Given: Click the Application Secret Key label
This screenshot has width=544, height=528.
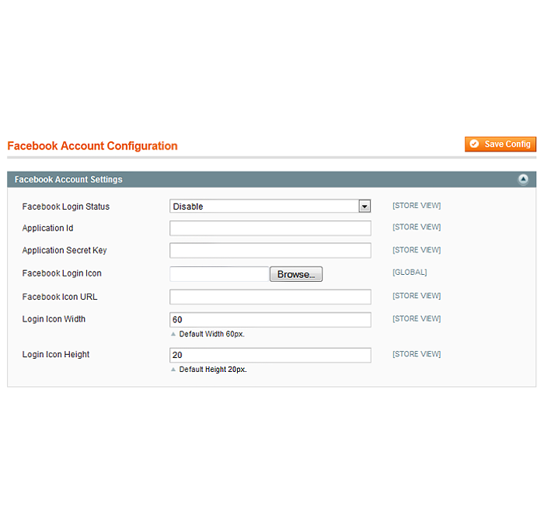Looking at the screenshot, I should coord(65,250).
